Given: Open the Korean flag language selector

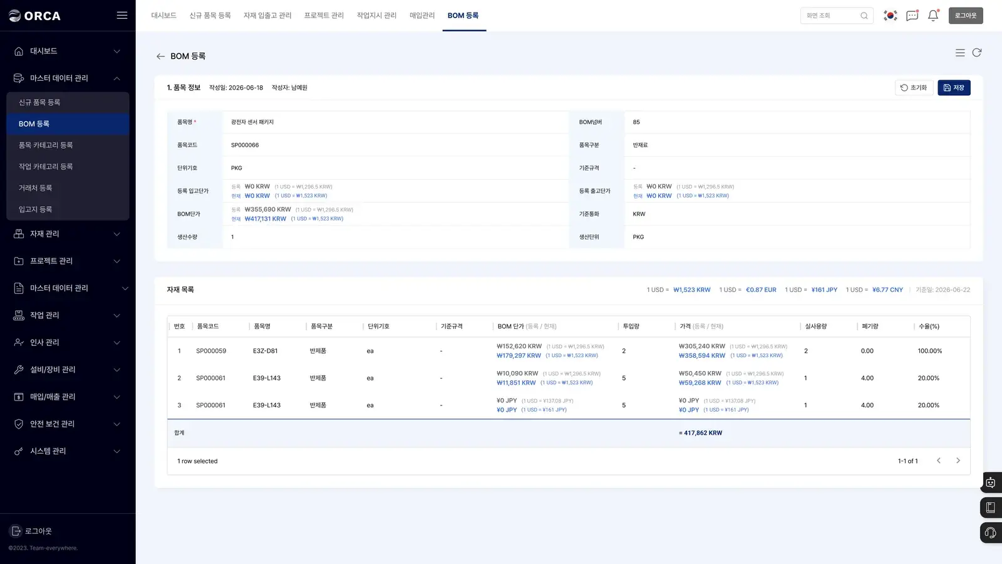Looking at the screenshot, I should (x=890, y=16).
